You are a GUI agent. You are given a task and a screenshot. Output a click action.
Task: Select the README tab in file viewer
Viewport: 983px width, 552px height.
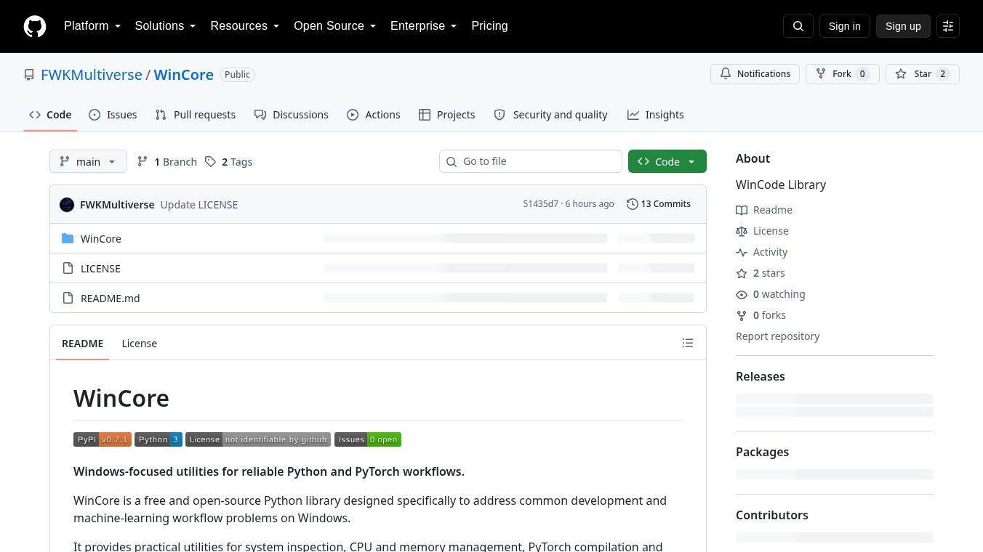tap(83, 343)
